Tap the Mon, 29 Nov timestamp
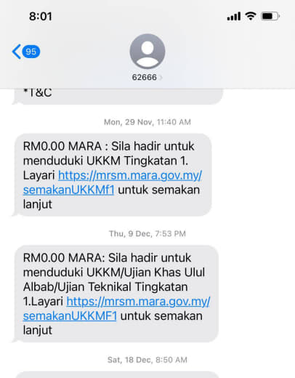Viewport: 295px width, 378px height. (147, 122)
